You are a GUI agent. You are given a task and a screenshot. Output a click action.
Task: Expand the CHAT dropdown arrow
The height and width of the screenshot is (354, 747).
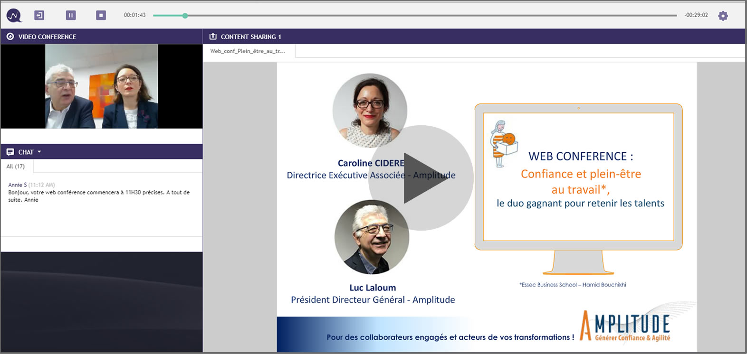click(x=39, y=152)
